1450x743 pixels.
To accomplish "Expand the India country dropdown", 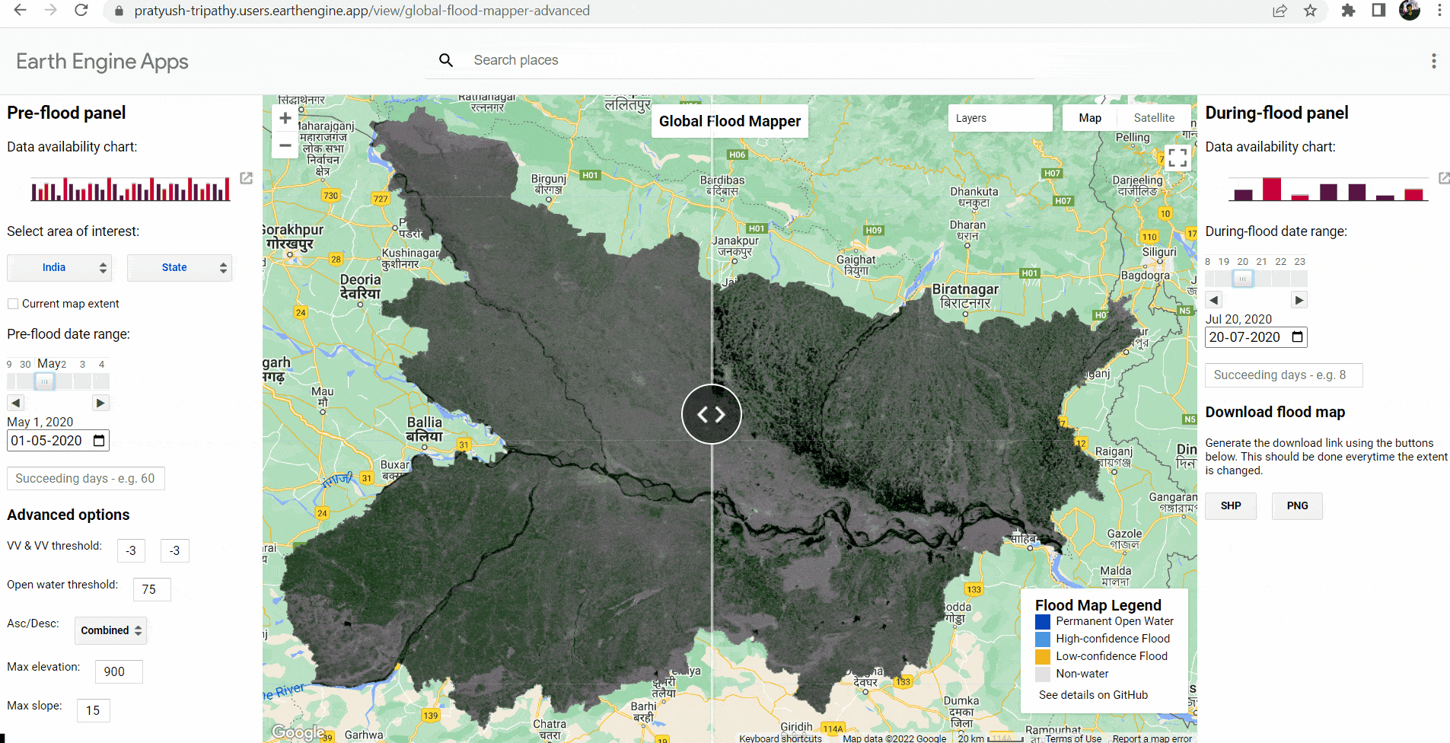I will coord(59,268).
